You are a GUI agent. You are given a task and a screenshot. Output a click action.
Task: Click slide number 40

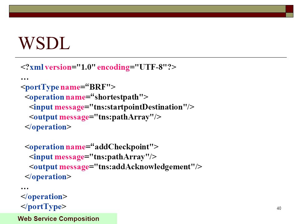[x=279, y=208]
